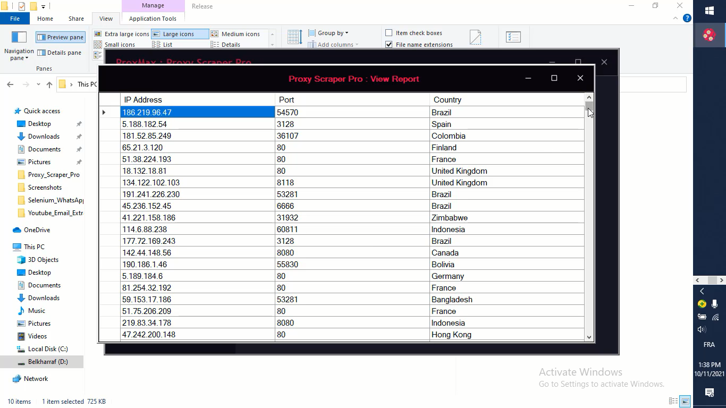The height and width of the screenshot is (408, 726).
Task: Click the Properties icon in Quick Access Toolbar
Action: pos(22,6)
